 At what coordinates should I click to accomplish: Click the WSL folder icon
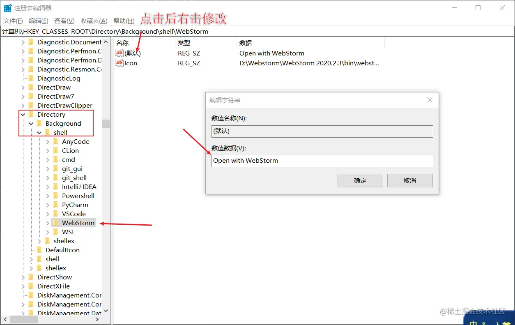(x=56, y=232)
